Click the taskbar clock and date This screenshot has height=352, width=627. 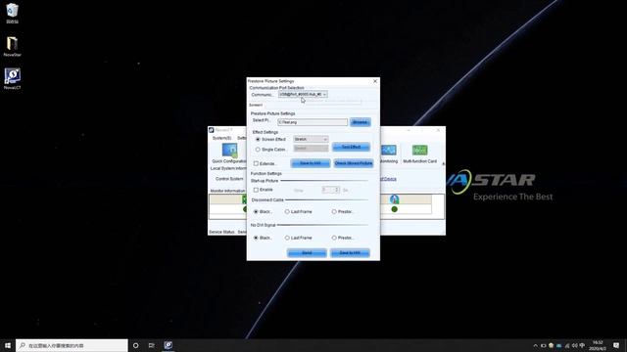(598, 345)
